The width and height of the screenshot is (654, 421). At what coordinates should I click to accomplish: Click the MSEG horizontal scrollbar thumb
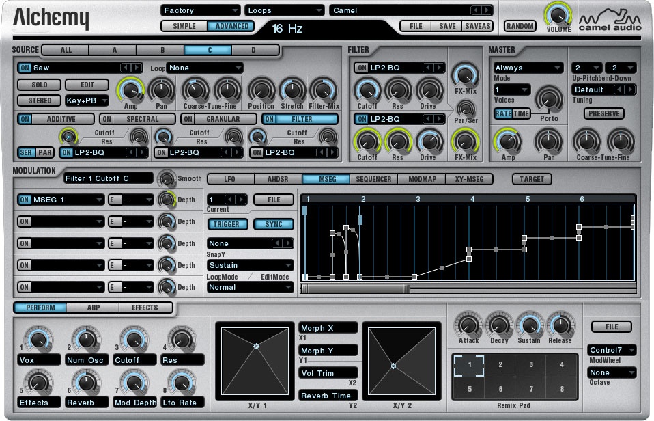pos(356,288)
